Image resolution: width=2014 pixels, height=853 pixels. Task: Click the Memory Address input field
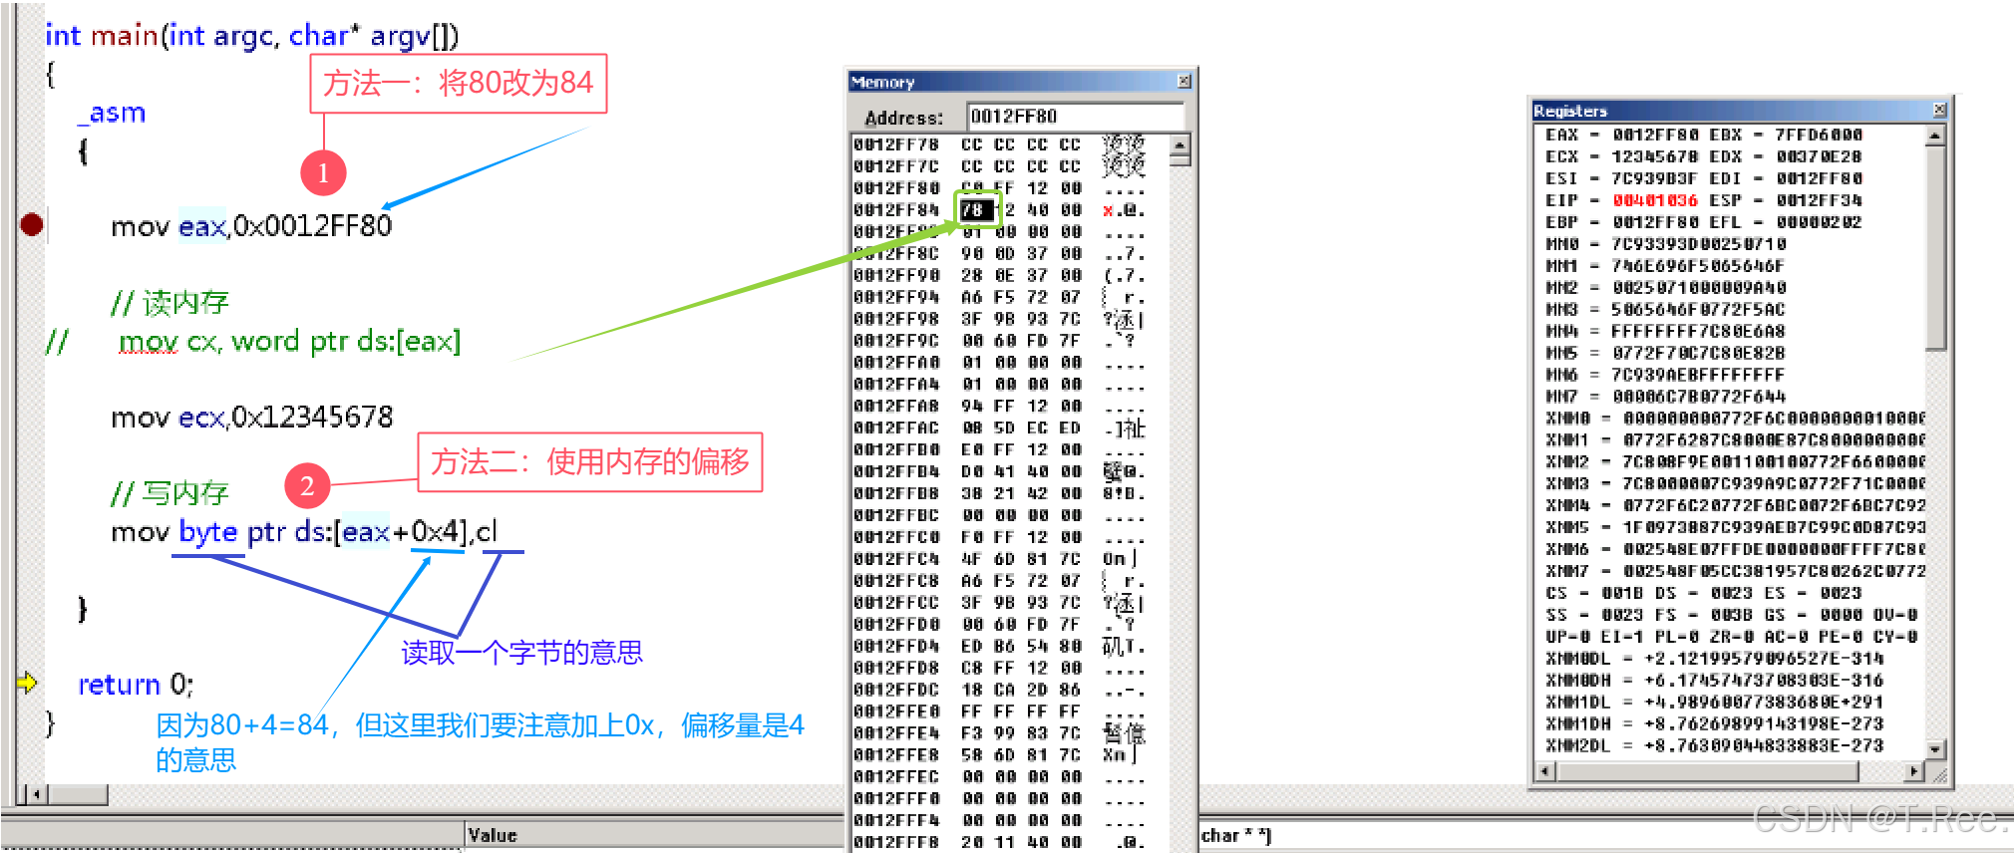coord(1075,117)
